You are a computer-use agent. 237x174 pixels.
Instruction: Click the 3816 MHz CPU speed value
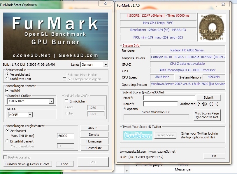pyautogui.click(x=162, y=77)
